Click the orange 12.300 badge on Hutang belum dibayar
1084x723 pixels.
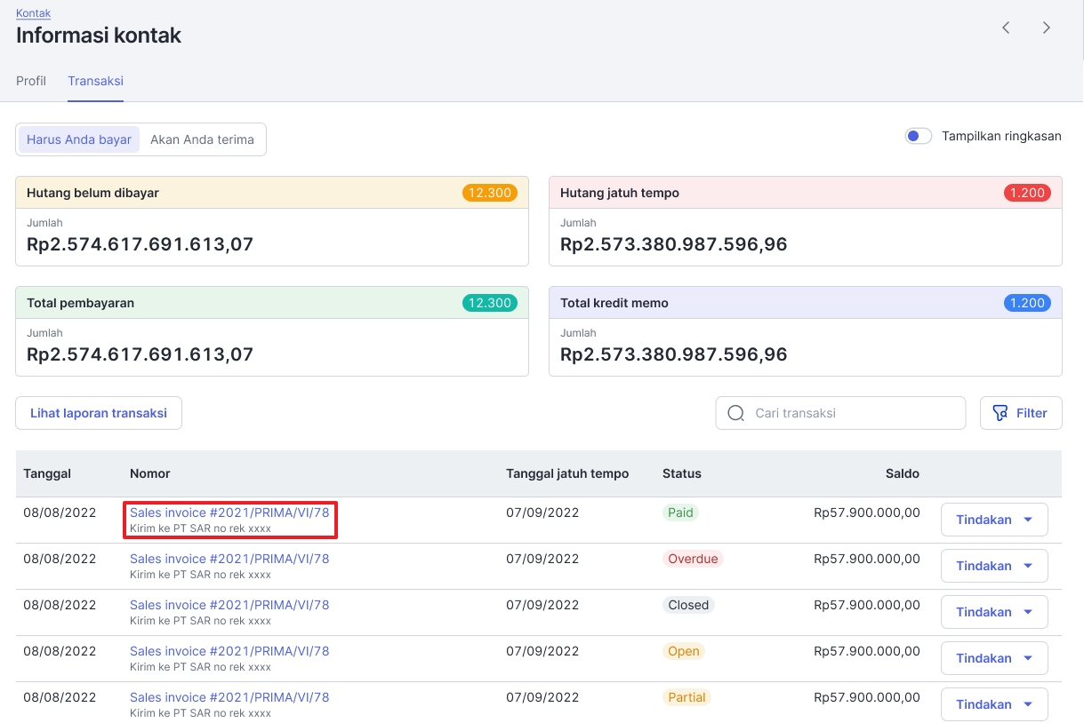(x=490, y=193)
